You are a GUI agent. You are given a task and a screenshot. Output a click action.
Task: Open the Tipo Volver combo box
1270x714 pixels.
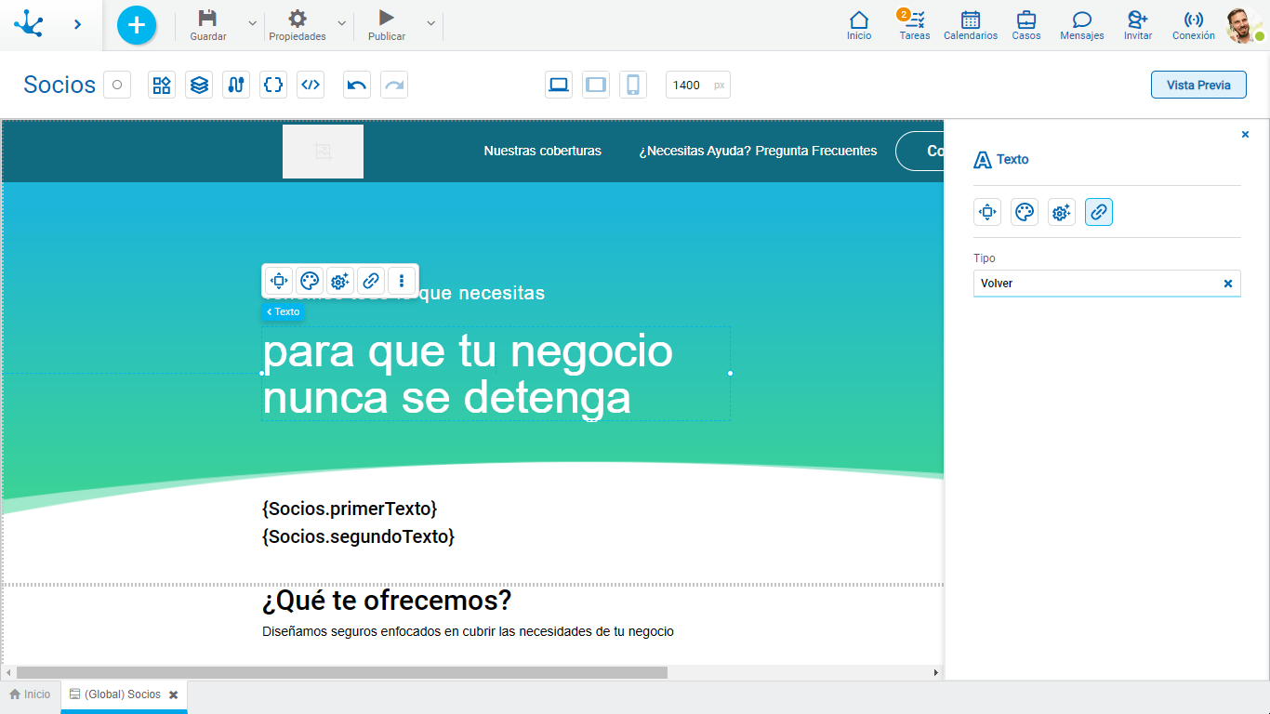coord(1106,284)
